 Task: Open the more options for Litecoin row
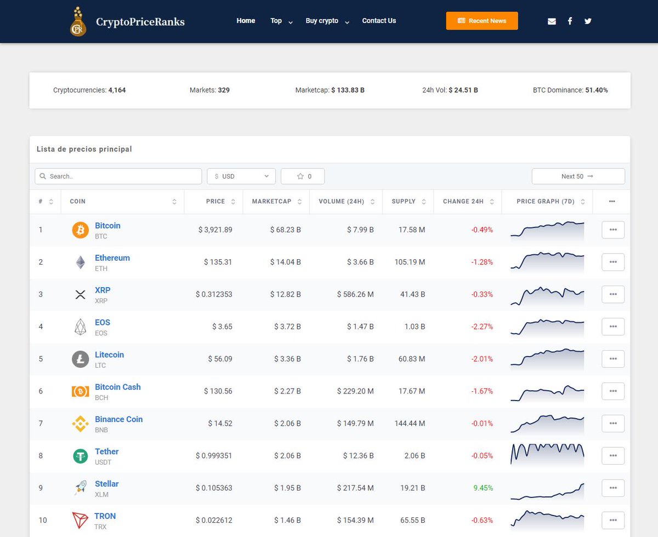coord(613,359)
